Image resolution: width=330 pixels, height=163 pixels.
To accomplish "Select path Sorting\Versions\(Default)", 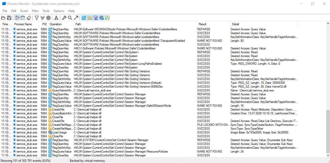I will tap(118, 83).
